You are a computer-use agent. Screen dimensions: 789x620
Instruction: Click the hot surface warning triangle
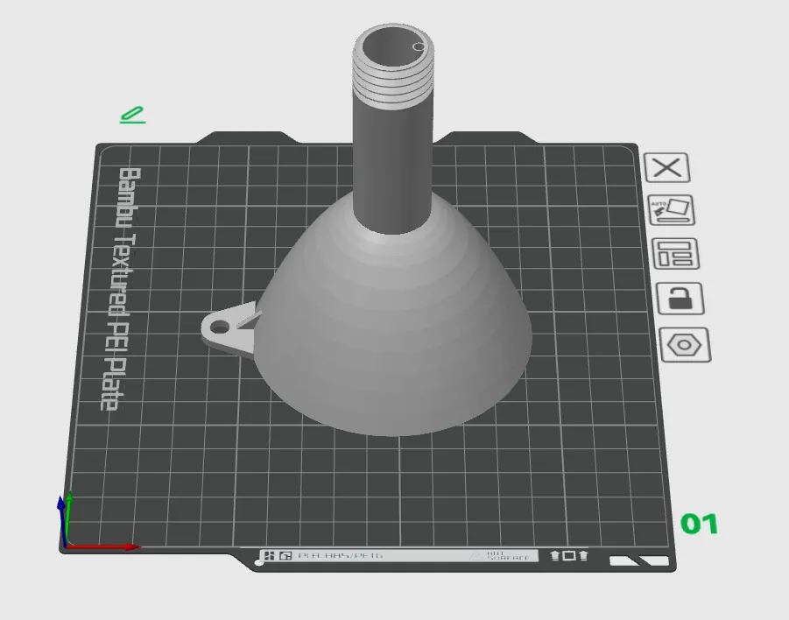pos(476,556)
